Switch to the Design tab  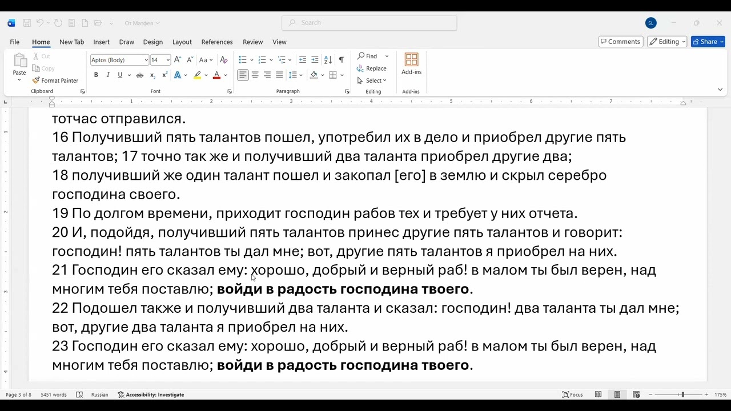153,42
